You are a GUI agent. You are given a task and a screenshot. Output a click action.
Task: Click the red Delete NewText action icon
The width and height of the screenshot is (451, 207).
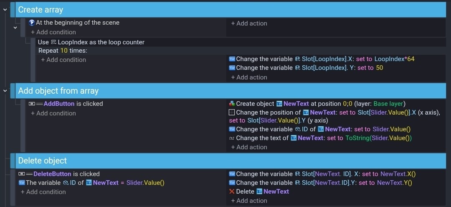pos(232,192)
